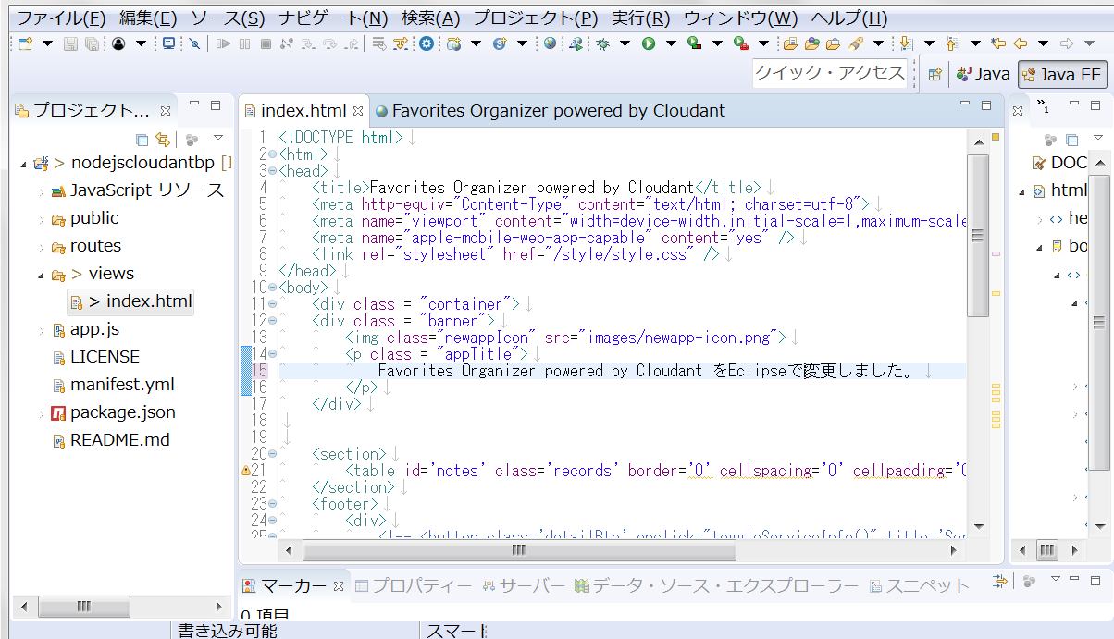Open the Run dropdown arrow

[671, 43]
